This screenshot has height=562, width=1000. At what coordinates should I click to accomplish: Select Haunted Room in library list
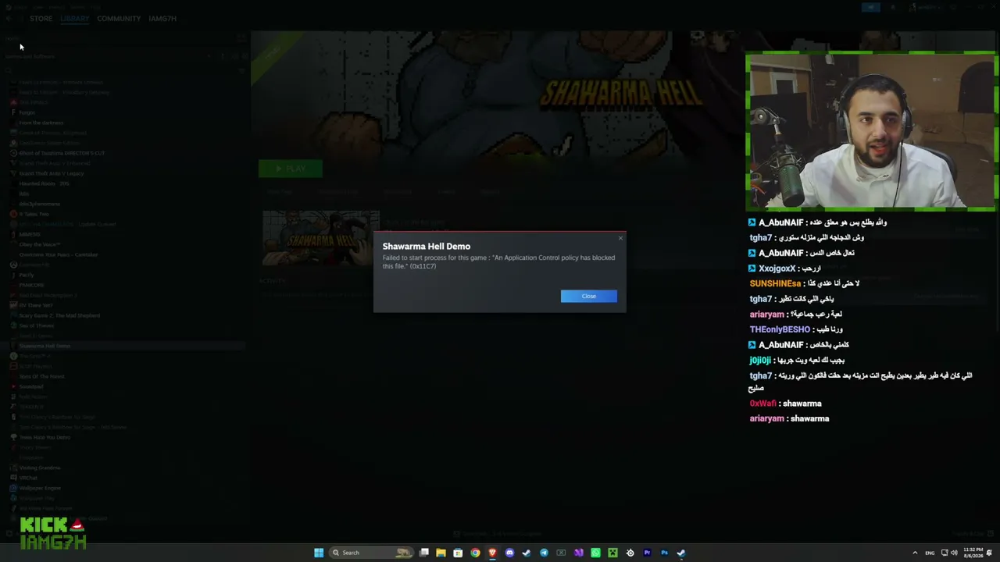tap(44, 183)
